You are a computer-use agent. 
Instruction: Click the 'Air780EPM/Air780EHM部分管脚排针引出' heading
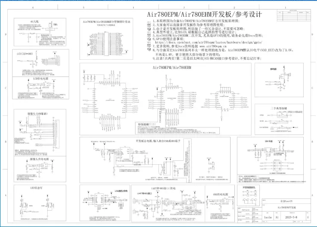107,21
